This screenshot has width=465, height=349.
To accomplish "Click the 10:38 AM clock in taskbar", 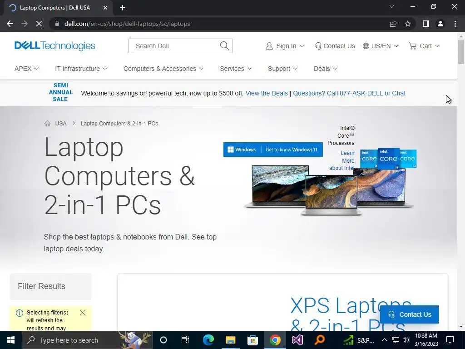I will (426, 340).
